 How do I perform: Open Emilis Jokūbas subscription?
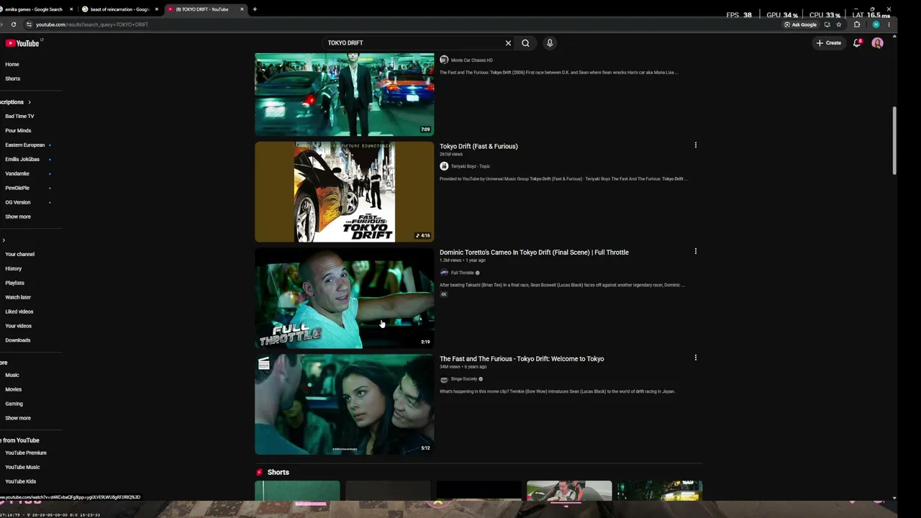[x=22, y=159]
